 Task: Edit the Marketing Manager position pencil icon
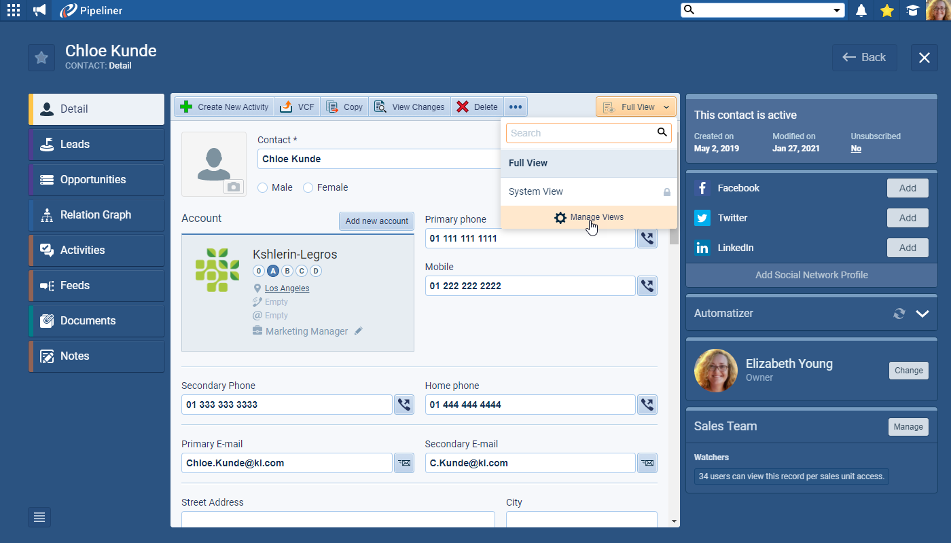(359, 331)
